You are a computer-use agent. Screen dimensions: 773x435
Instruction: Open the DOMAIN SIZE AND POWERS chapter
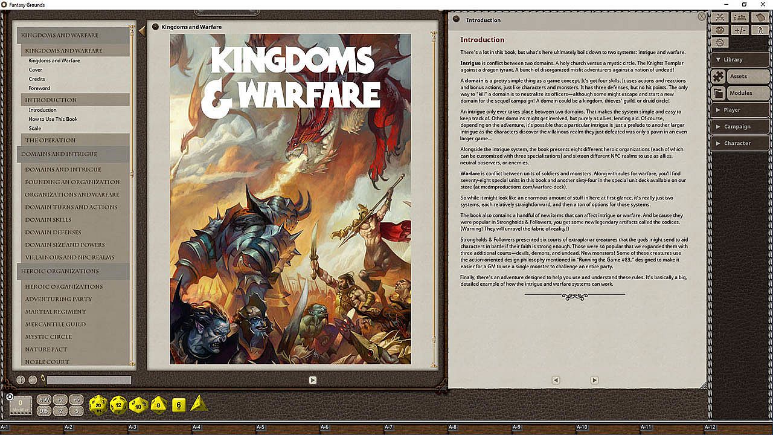pyautogui.click(x=65, y=245)
